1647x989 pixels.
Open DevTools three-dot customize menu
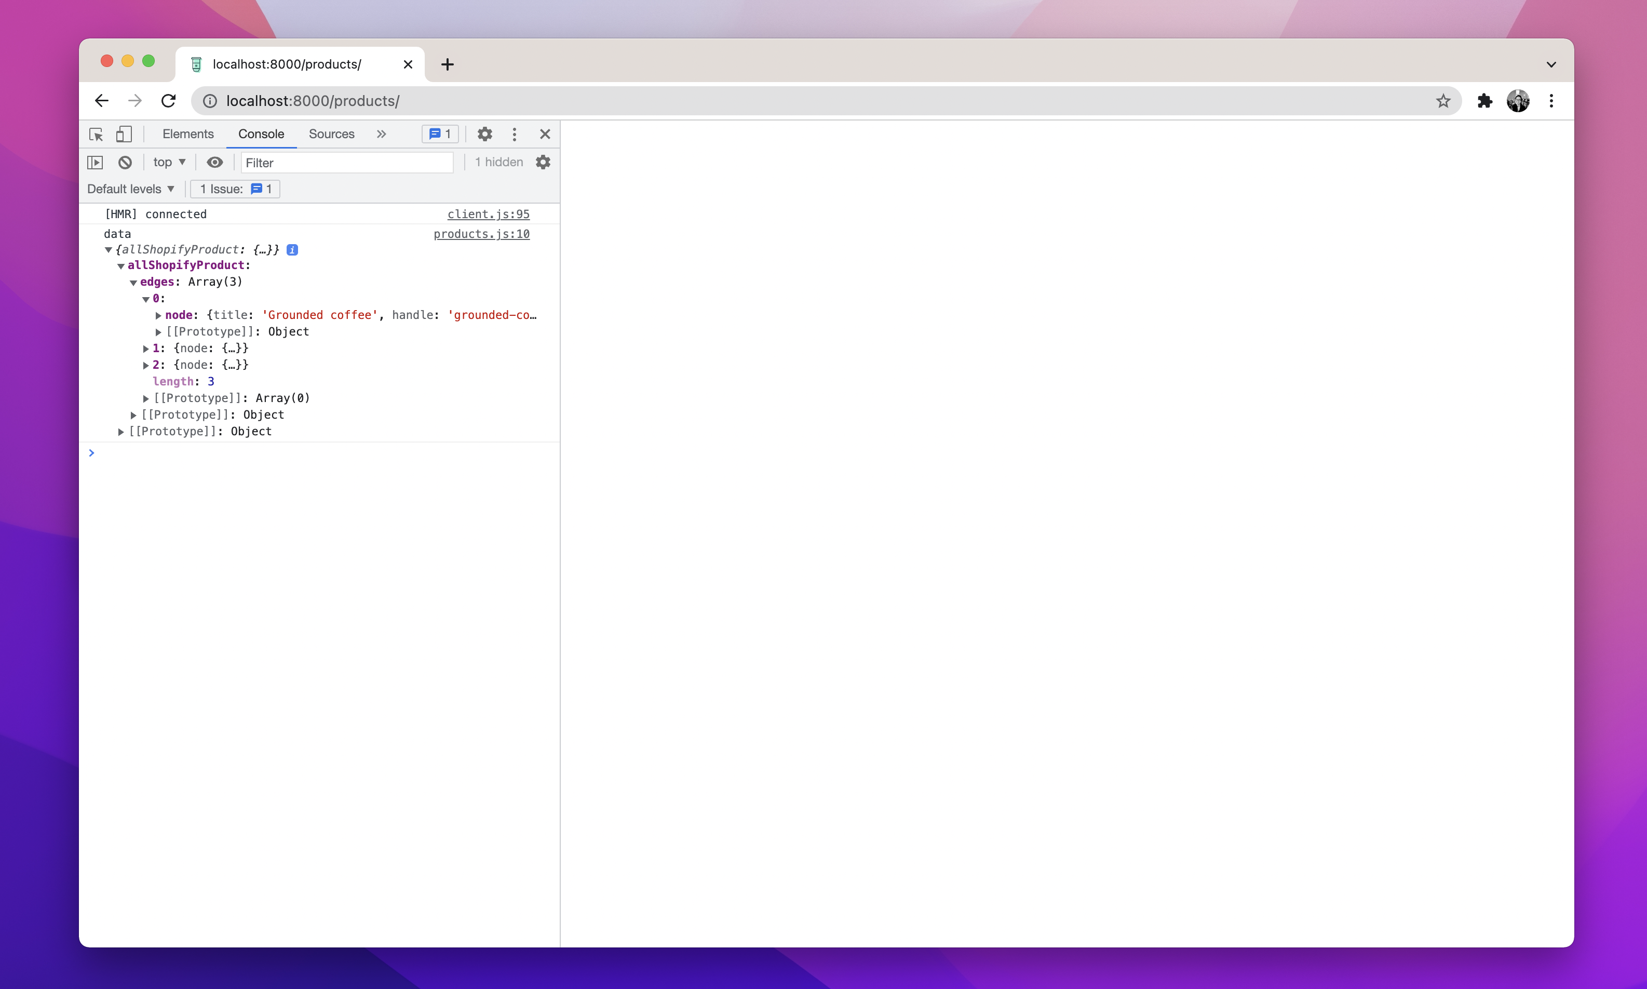point(514,134)
